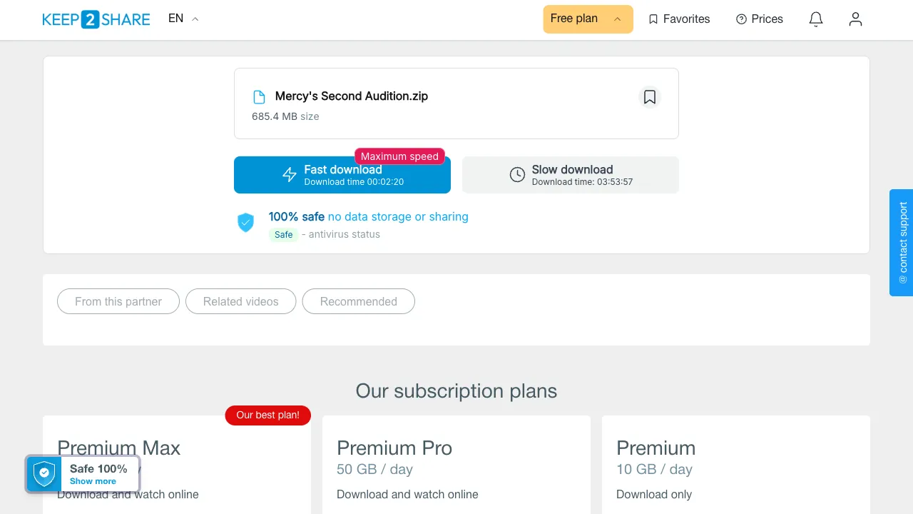This screenshot has width=913, height=514.
Task: Click the lightning bolt fast download icon
Action: tap(290, 175)
